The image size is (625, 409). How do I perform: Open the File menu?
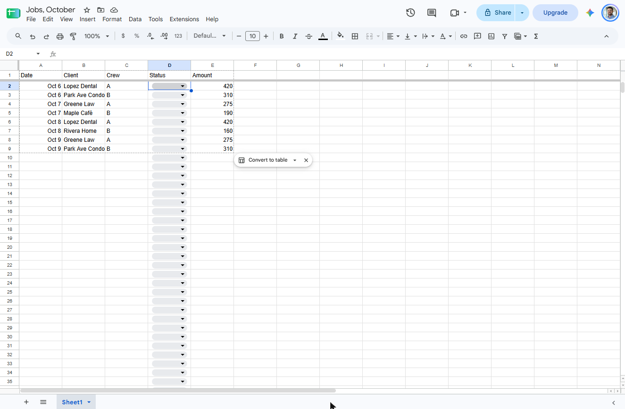point(31,19)
